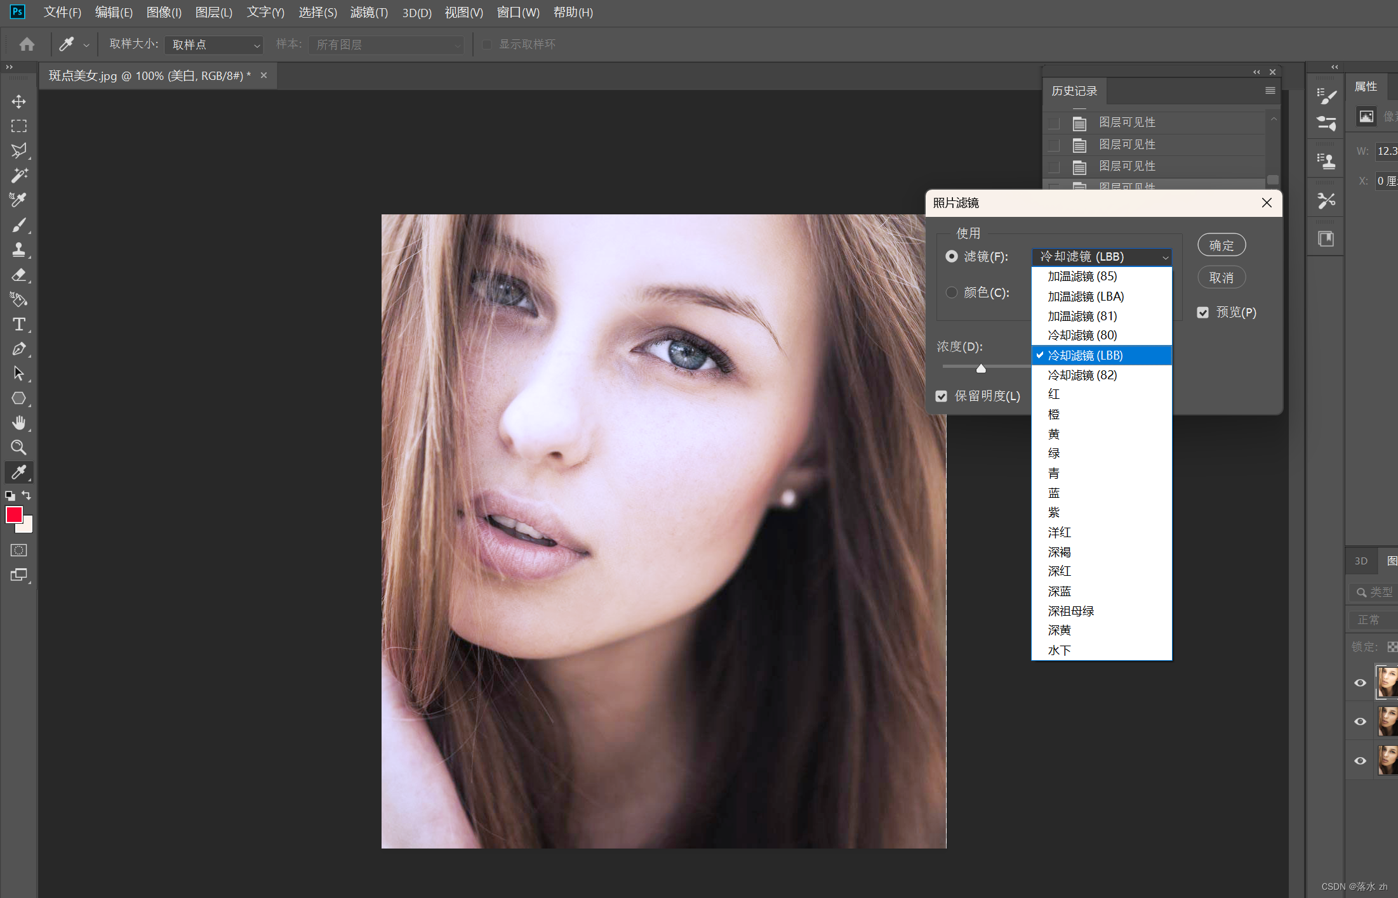The image size is (1398, 898).
Task: Toggle the 预览 preview checkbox
Action: tap(1202, 313)
